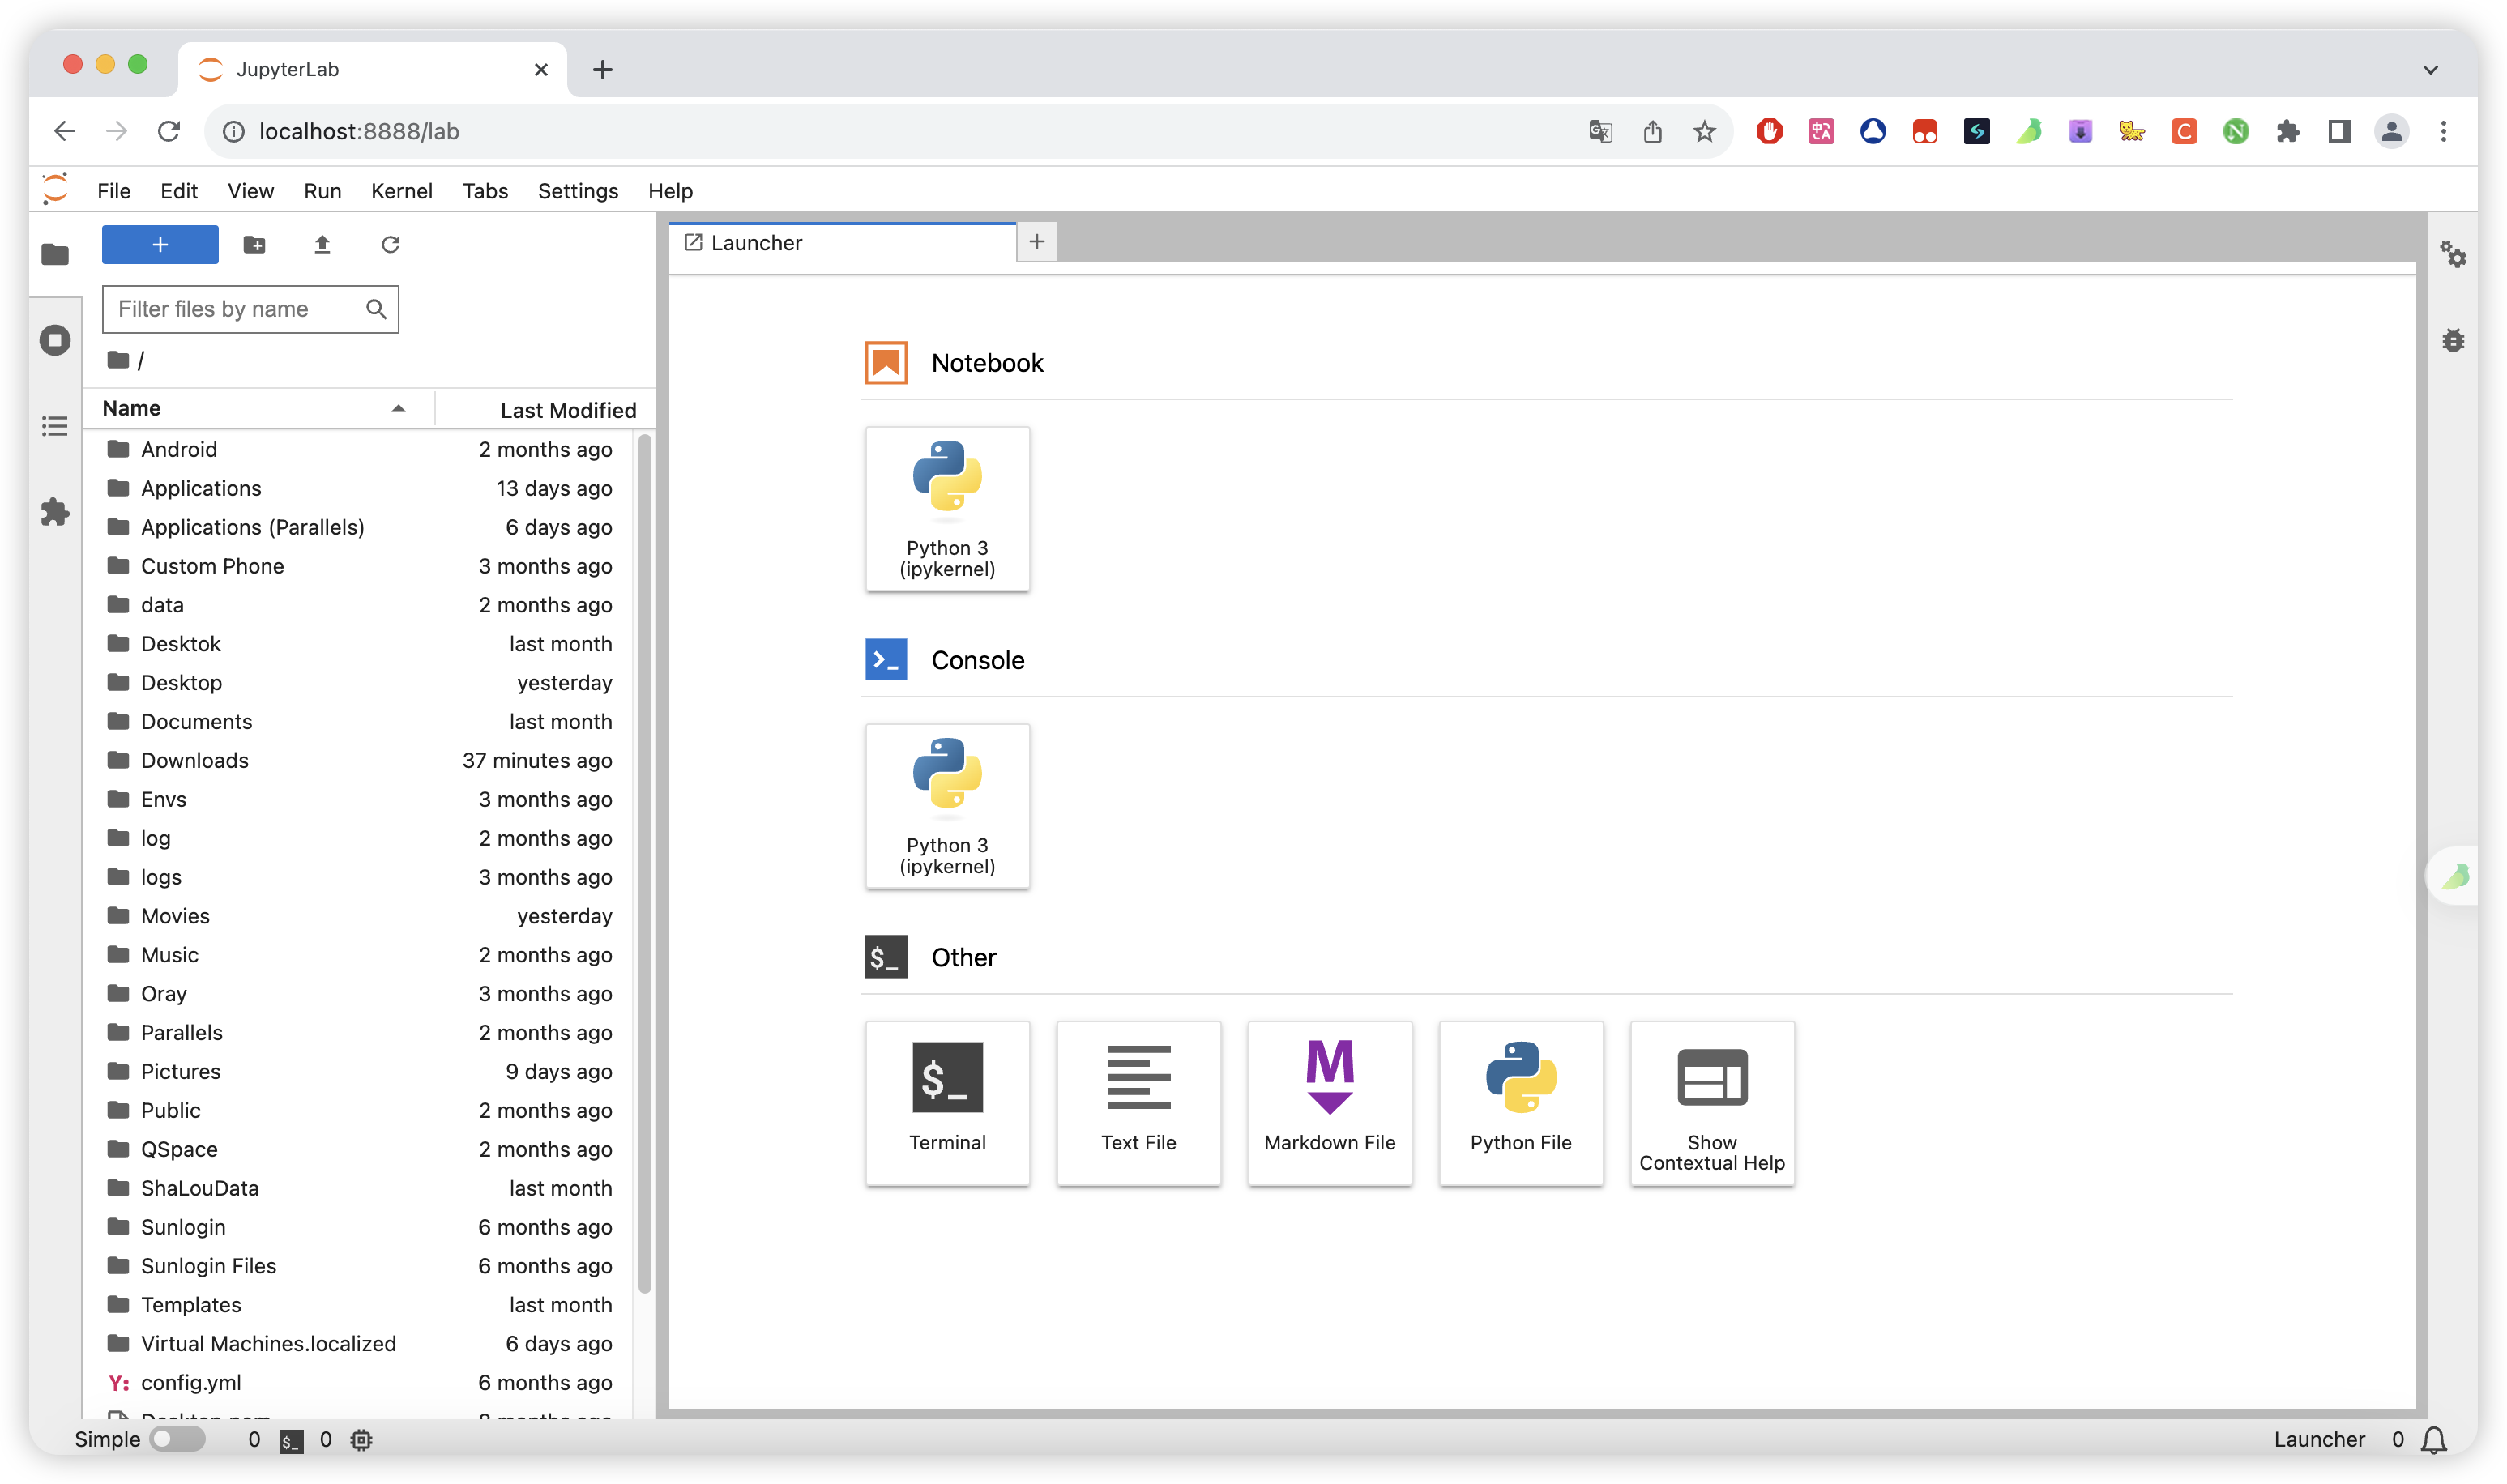Sort files by the Name column arrow
Screen dimensions: 2507x1484
[398, 408]
